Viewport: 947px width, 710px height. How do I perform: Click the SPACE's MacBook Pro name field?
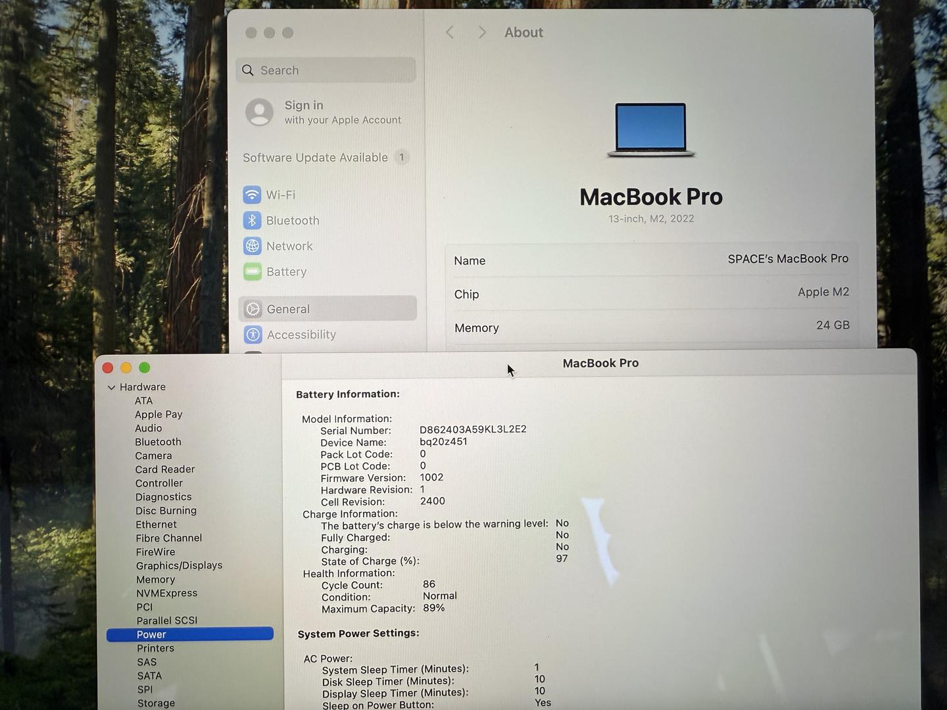788,259
